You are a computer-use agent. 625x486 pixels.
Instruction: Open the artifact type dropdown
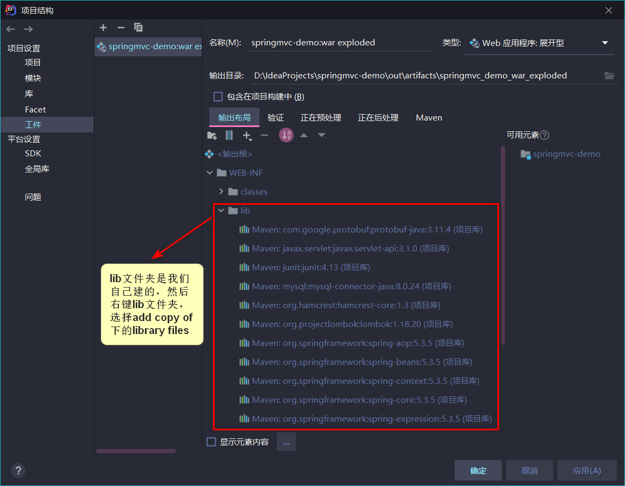(539, 43)
